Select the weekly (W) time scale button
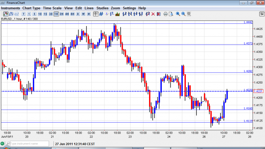The width and height of the screenshot is (265, 149). [83, 14]
